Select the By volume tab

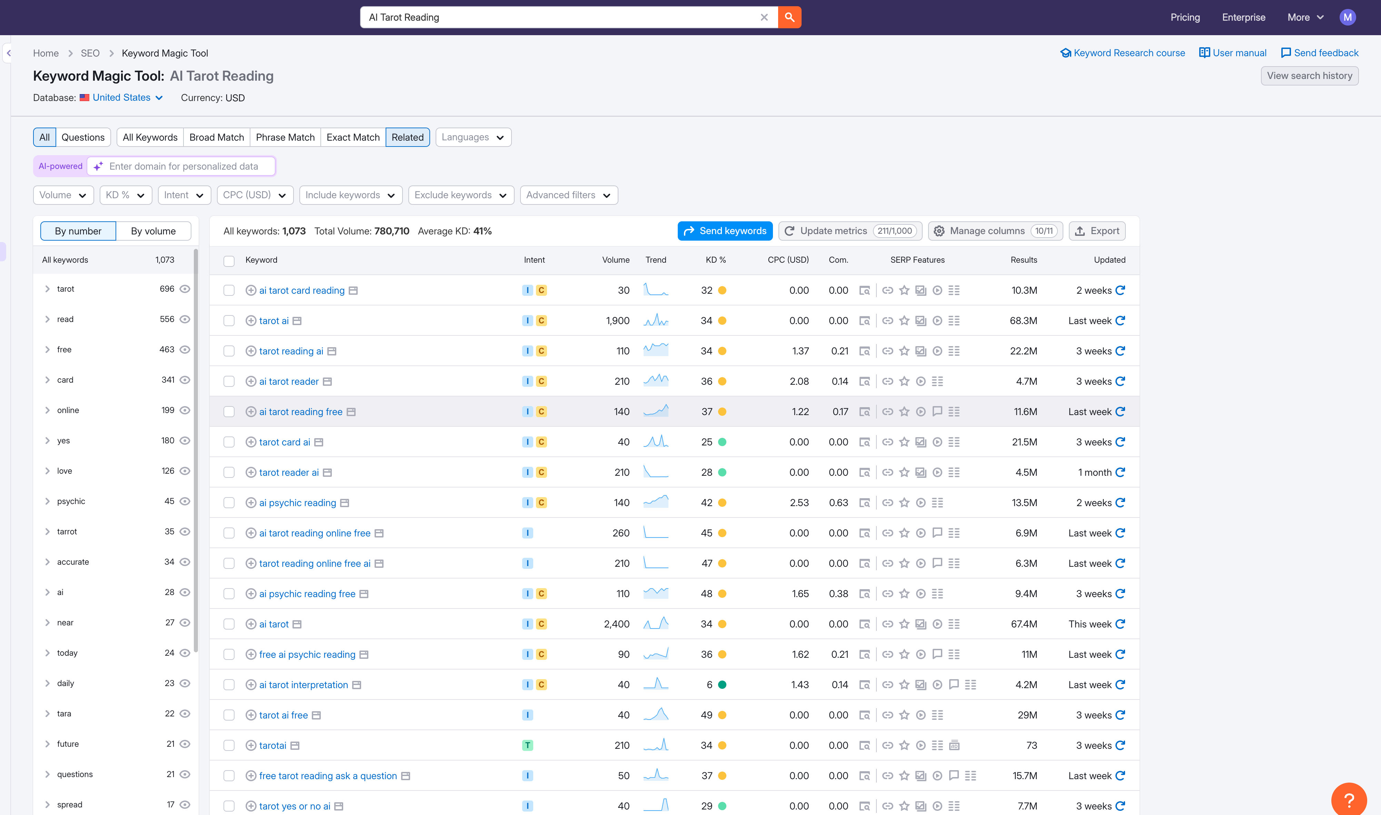(x=153, y=231)
